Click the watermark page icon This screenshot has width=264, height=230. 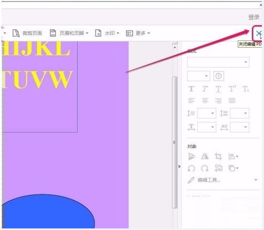98,33
